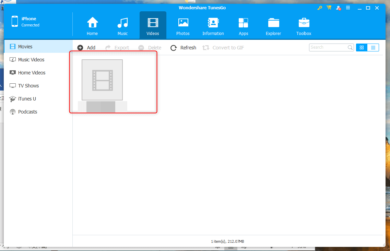
Task: Switch to list view
Action: point(373,48)
